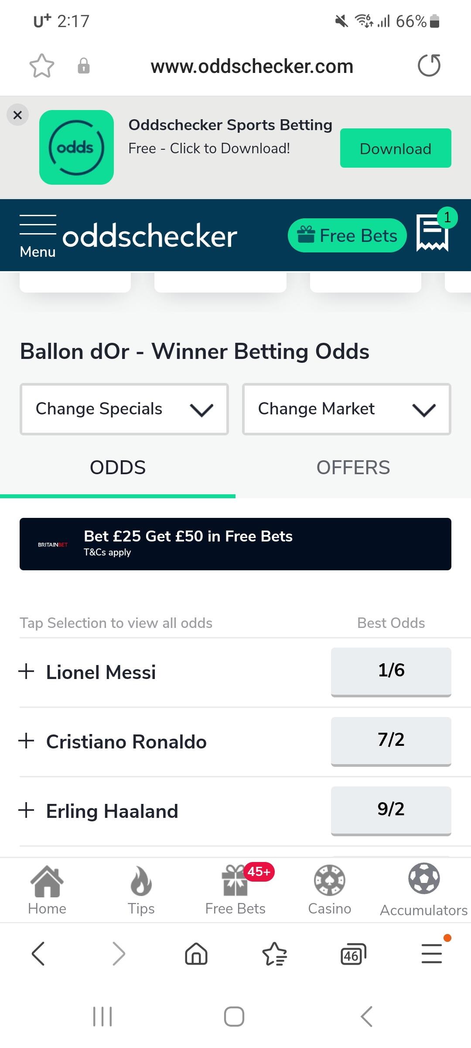
Task: Open the Change Specials dropdown
Action: [124, 409]
